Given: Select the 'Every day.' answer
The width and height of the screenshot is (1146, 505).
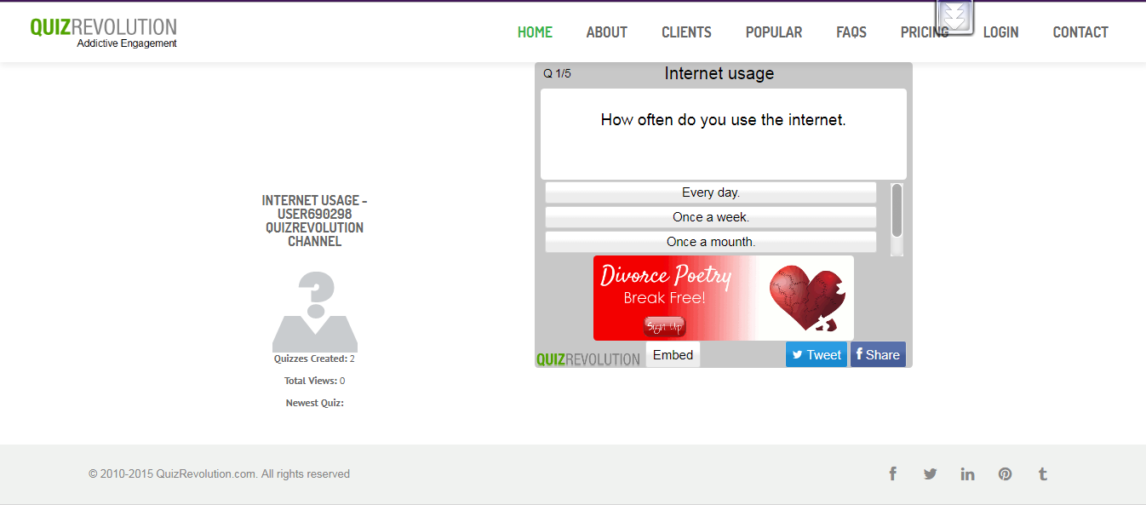Looking at the screenshot, I should click(x=711, y=192).
